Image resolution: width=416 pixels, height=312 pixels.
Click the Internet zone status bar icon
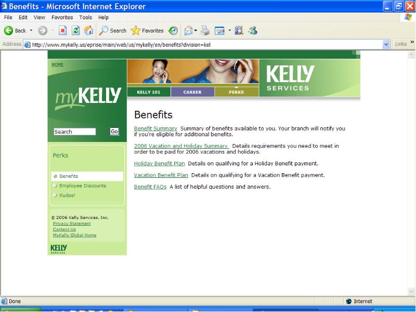tap(349, 301)
